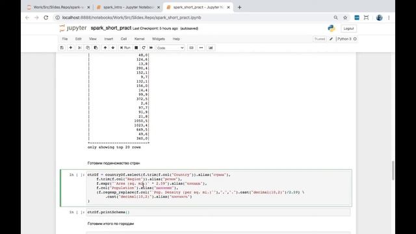
Task: Click the countryDf.select code cell editor
Action: 219,188
